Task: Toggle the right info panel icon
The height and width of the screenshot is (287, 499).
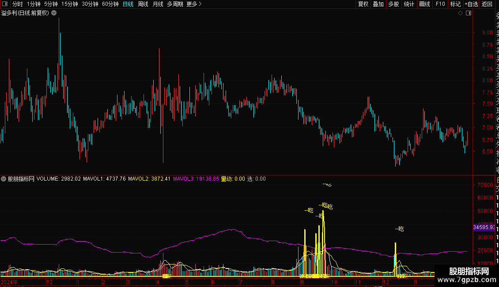Action: pyautogui.click(x=469, y=13)
